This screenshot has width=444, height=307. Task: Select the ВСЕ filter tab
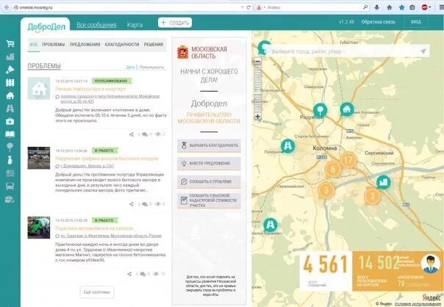click(34, 44)
